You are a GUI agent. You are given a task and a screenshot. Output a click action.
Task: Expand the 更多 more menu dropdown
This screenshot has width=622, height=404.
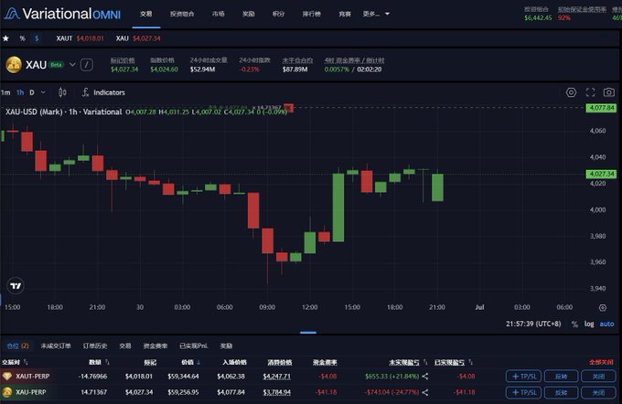coord(376,14)
